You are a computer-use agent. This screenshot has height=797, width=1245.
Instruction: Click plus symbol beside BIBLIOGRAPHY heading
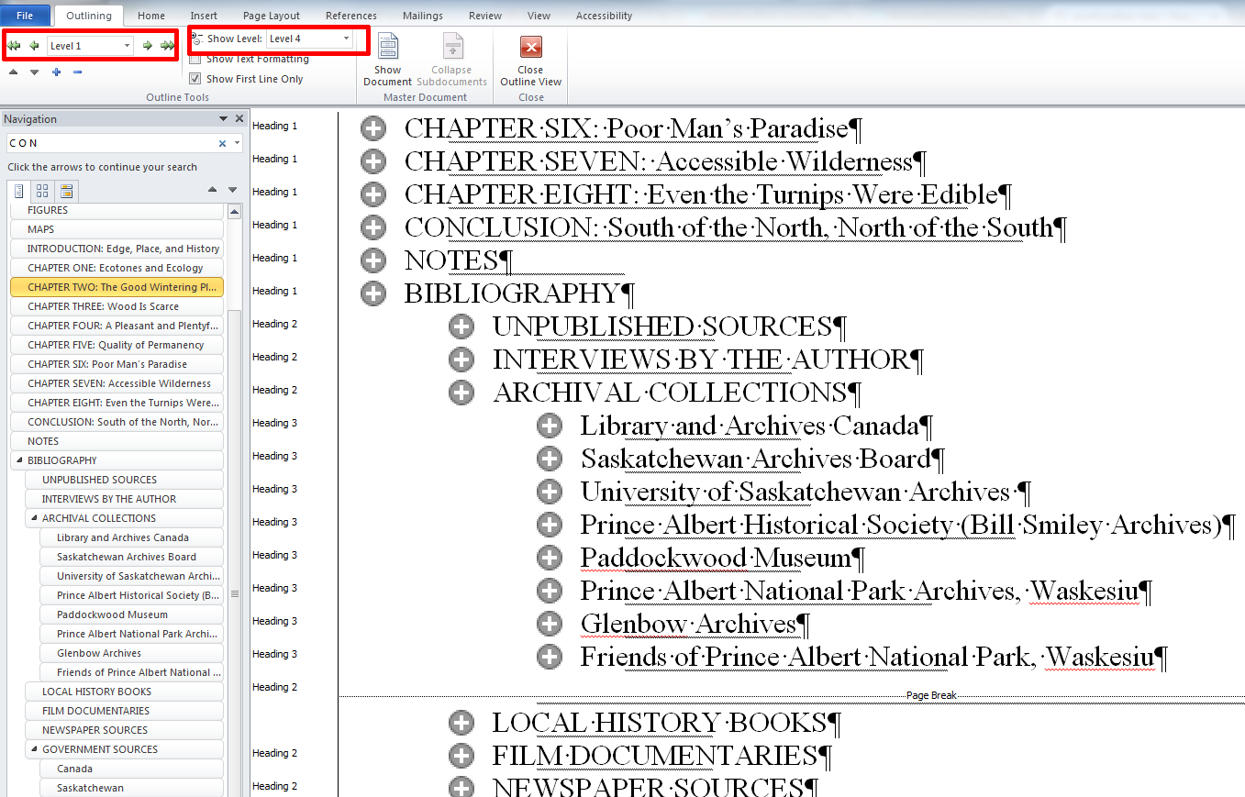point(373,293)
